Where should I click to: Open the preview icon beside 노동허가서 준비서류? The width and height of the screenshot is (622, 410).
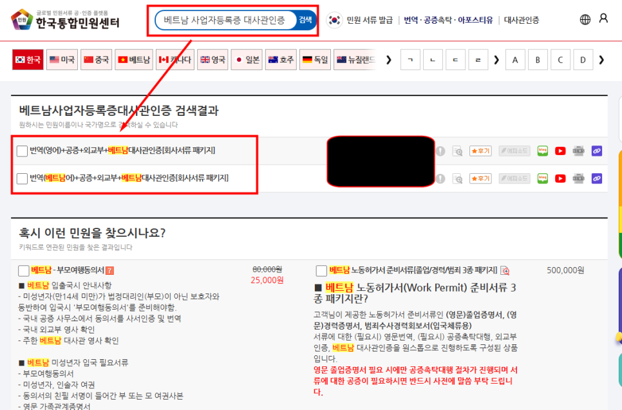point(505,271)
